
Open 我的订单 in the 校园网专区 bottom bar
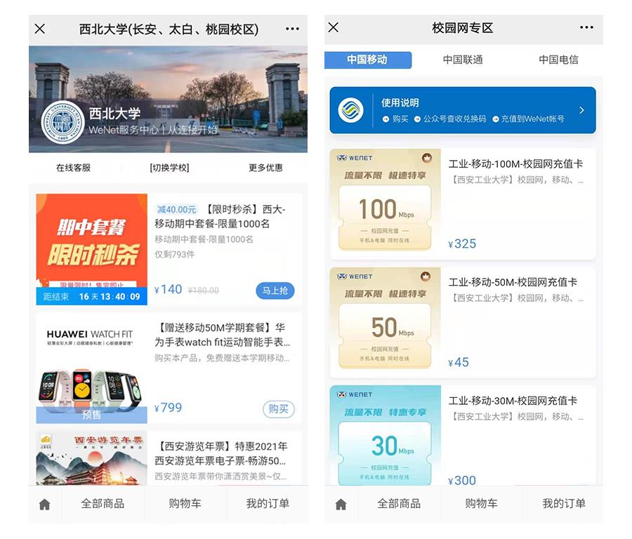click(564, 503)
